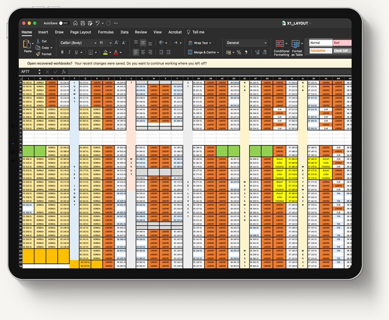Open Conditional Formatting

pos(281,48)
